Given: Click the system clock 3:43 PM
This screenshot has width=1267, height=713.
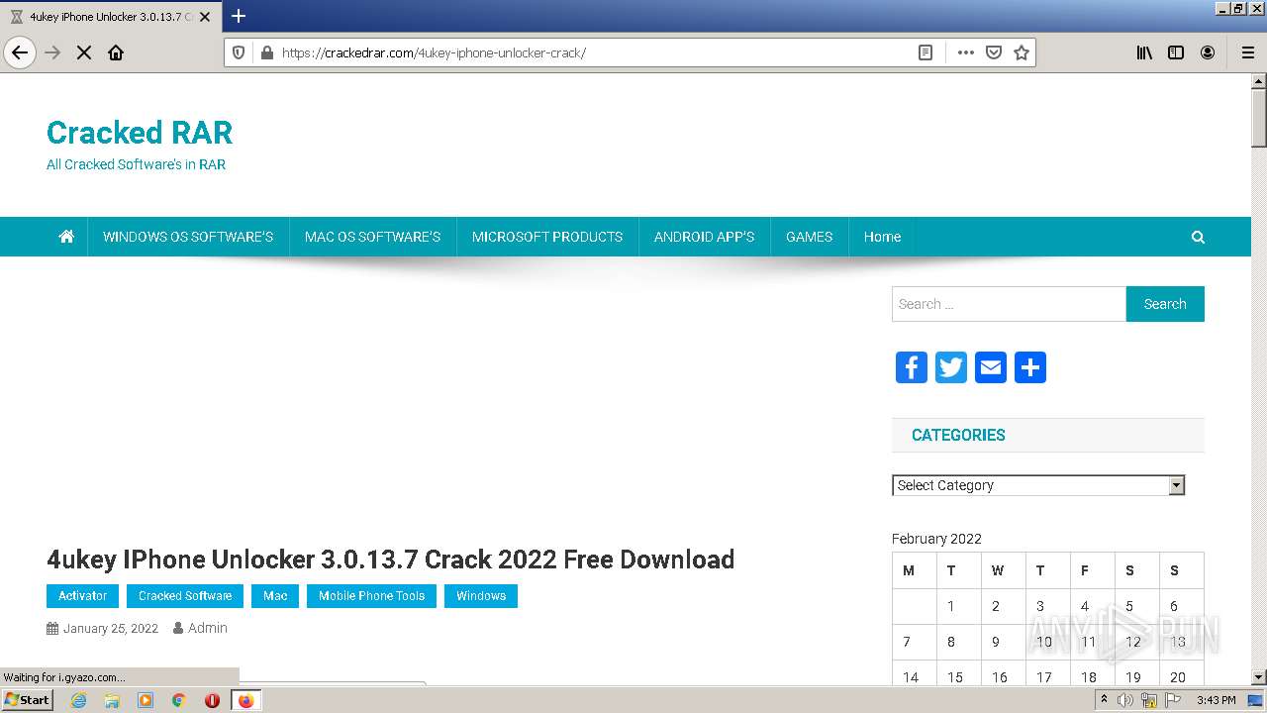Looking at the screenshot, I should click(x=1216, y=700).
